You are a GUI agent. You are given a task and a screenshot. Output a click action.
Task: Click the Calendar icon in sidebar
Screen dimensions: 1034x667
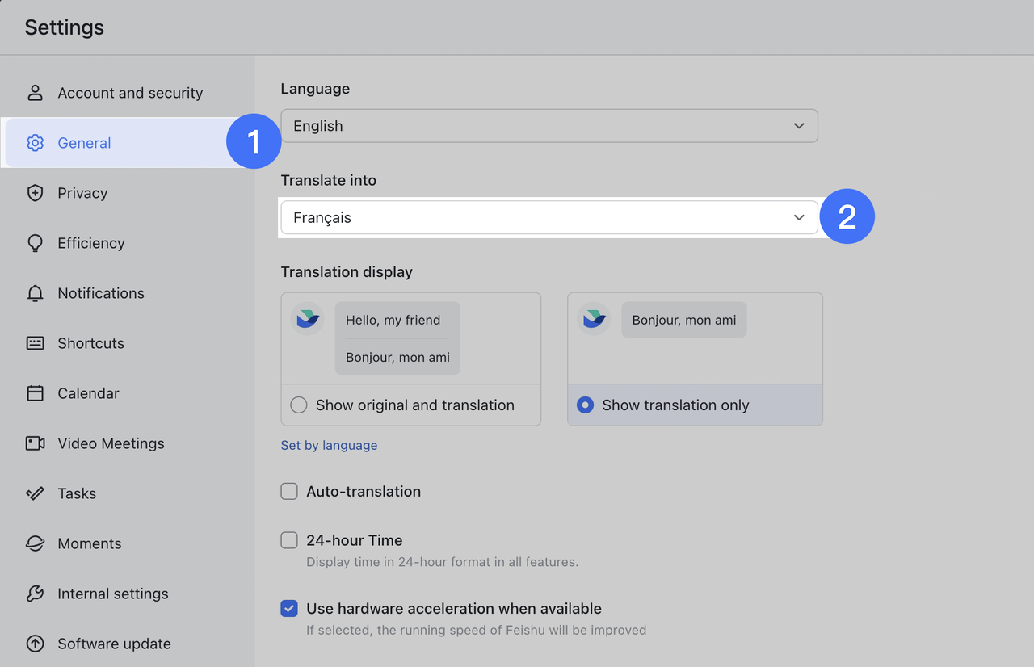point(35,393)
